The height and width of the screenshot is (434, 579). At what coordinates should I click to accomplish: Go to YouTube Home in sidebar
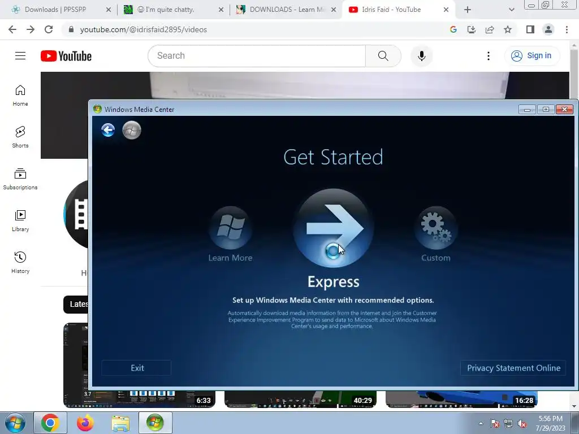(x=20, y=96)
